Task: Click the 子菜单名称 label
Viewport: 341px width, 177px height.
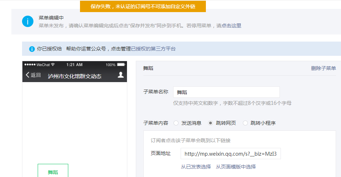Action: [156, 92]
